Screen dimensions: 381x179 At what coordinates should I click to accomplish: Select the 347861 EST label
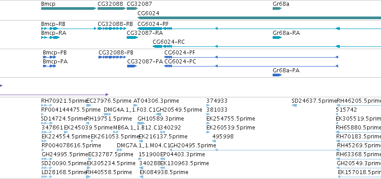[52, 128]
